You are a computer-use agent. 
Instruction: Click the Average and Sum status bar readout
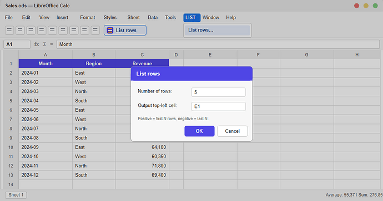pyautogui.click(x=354, y=195)
